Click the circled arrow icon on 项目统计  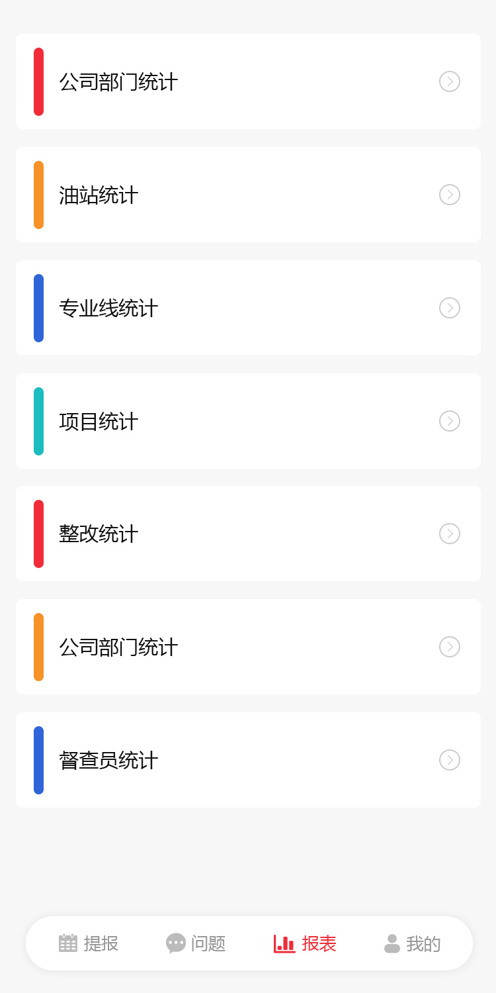[x=450, y=421]
